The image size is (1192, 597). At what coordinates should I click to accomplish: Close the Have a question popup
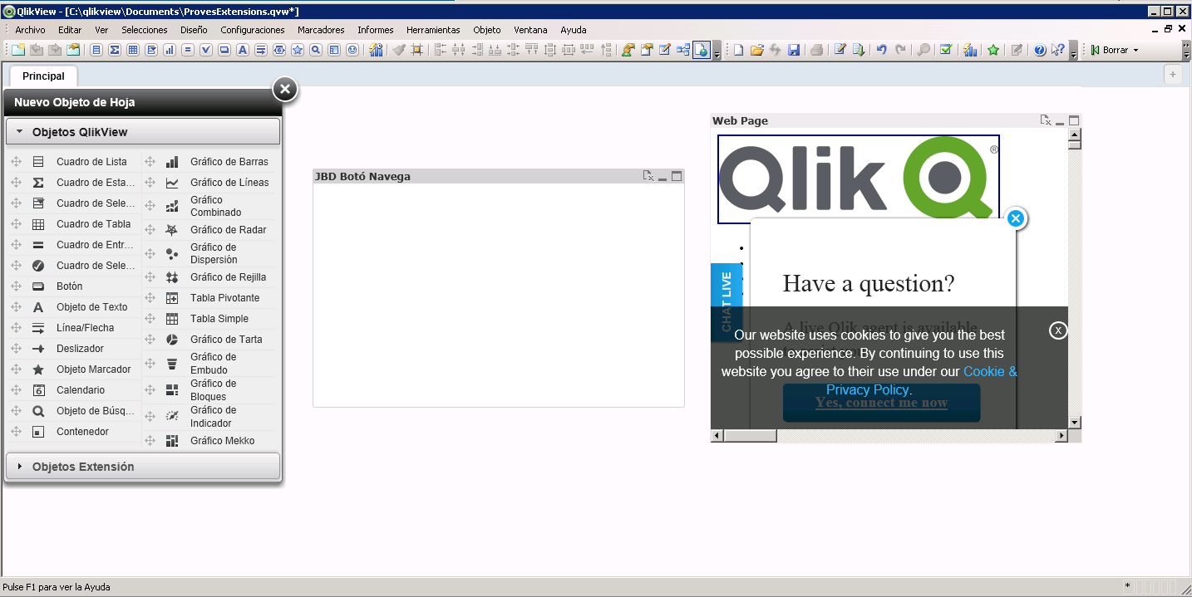click(1015, 218)
